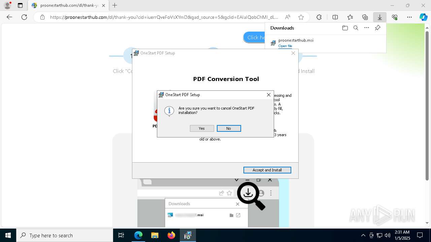Open the clock and date flyout

(x=402, y=235)
